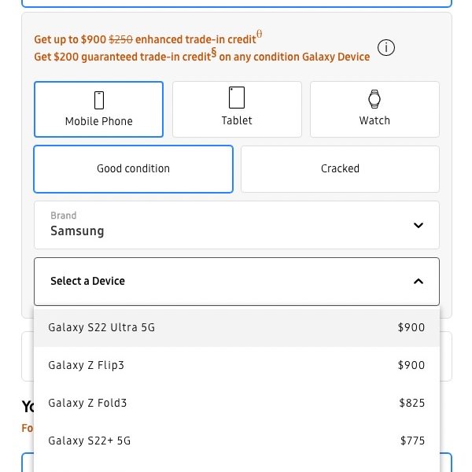Image resolution: width=472 pixels, height=472 pixels.
Task: Click the Brand dropdown chevron arrow
Action: [x=419, y=226]
